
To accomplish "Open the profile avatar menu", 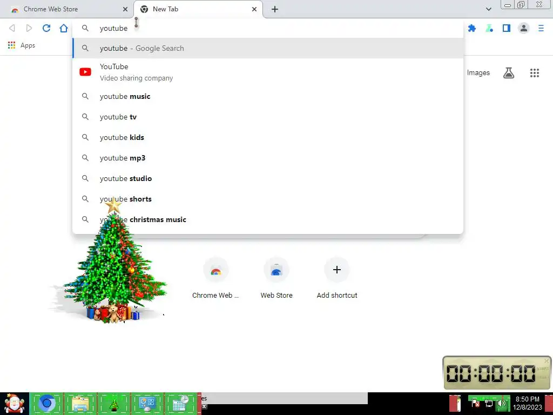I will (524, 28).
